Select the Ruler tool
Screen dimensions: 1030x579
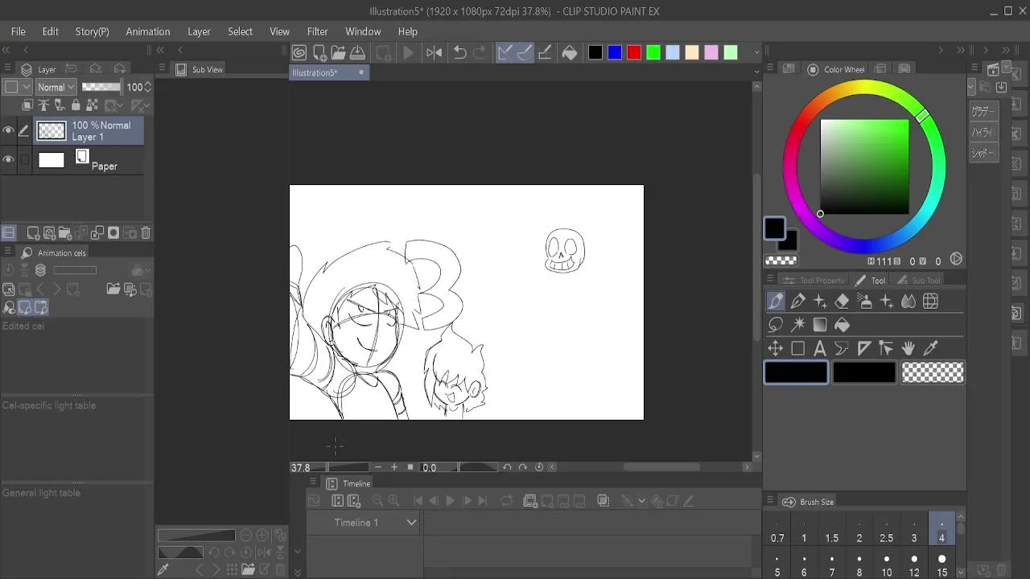click(864, 348)
